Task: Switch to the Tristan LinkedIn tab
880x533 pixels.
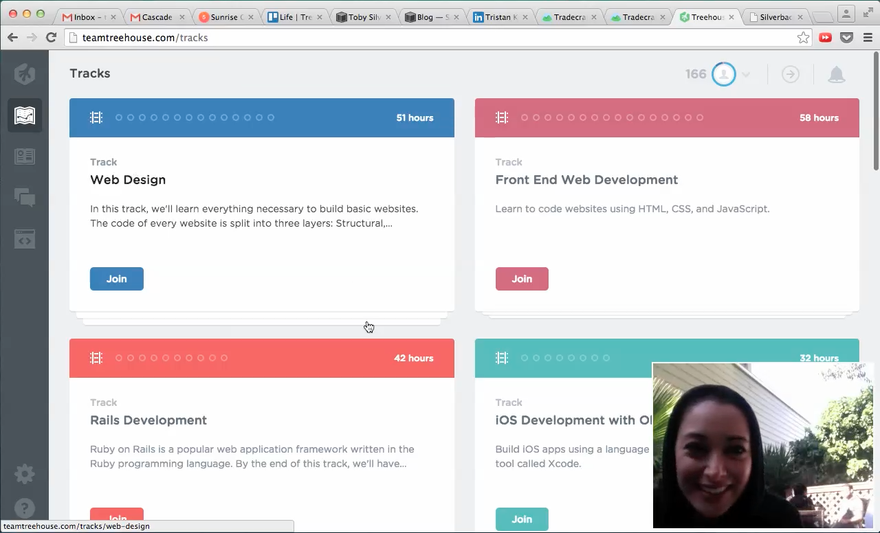Action: point(500,17)
